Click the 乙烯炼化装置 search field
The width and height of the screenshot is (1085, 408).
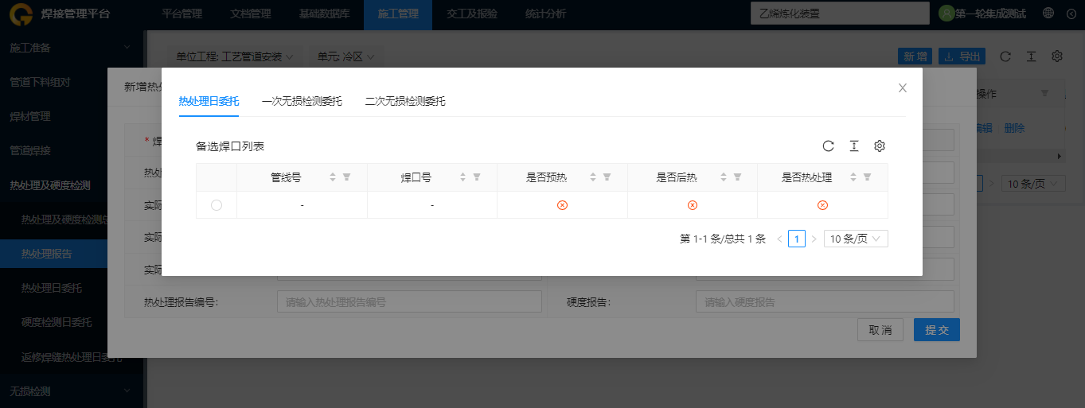[x=840, y=14]
